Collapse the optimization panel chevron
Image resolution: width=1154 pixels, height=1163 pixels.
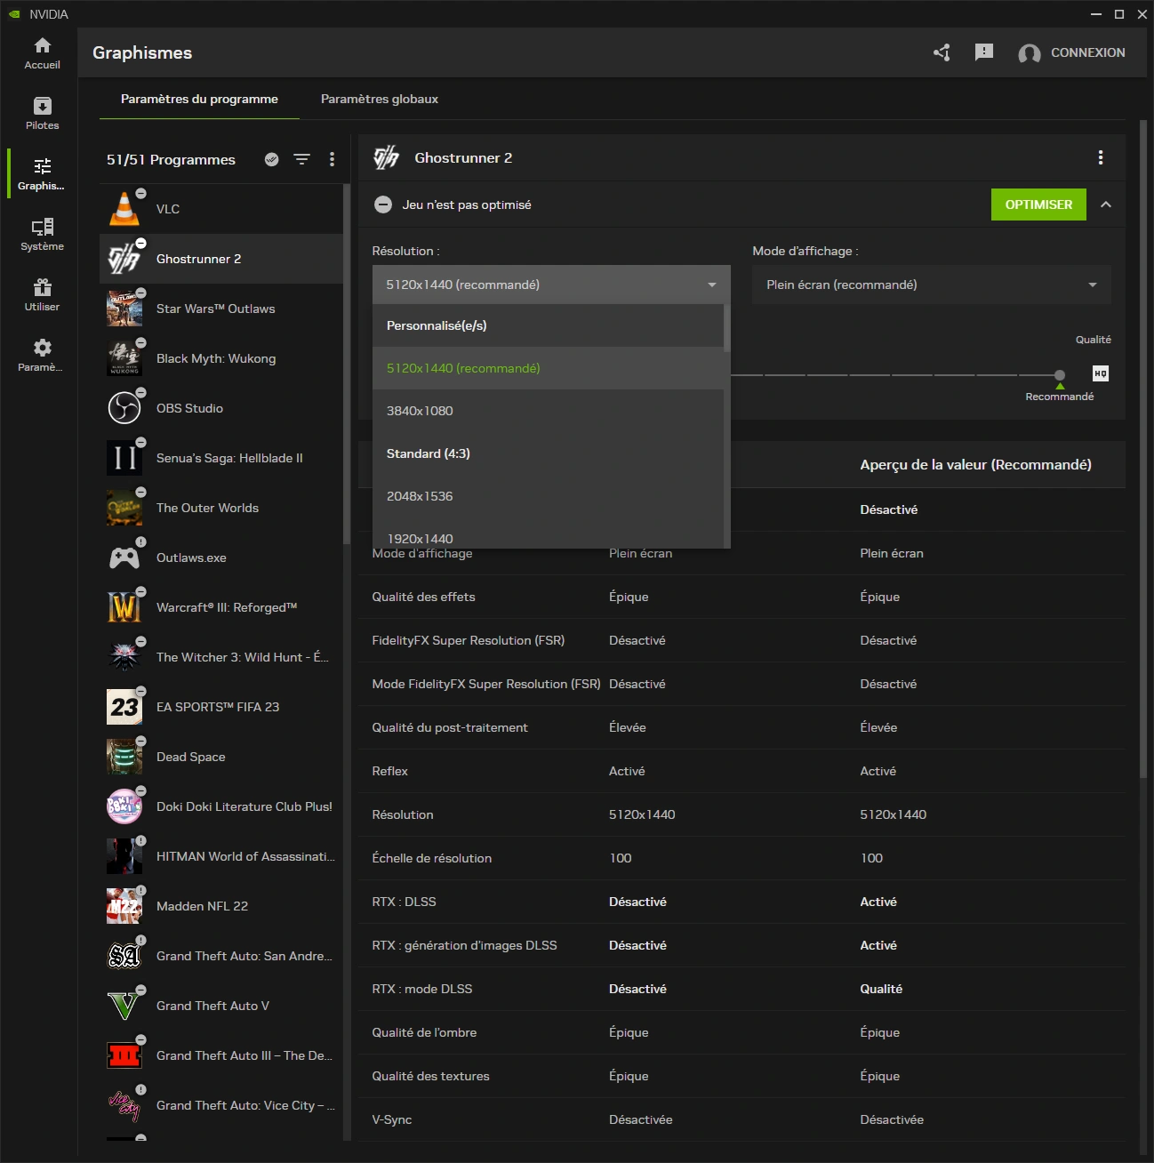pos(1106,205)
